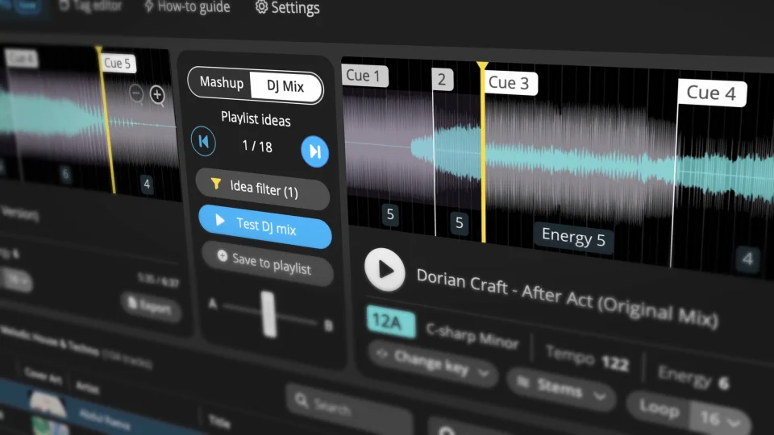Open the Loop 16 length dropdown
The width and height of the screenshot is (774, 435).
720,419
